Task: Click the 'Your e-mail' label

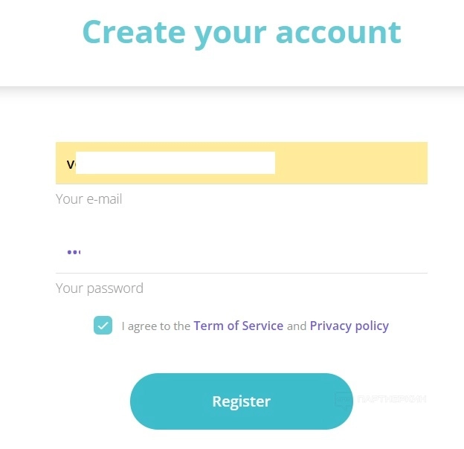Action: pos(88,199)
